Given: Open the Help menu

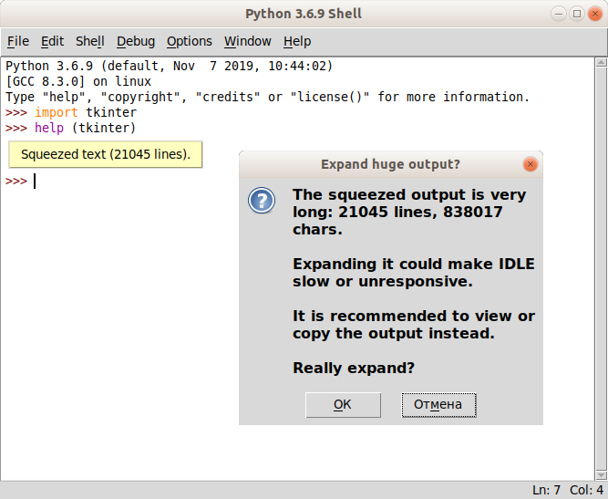Looking at the screenshot, I should (297, 41).
